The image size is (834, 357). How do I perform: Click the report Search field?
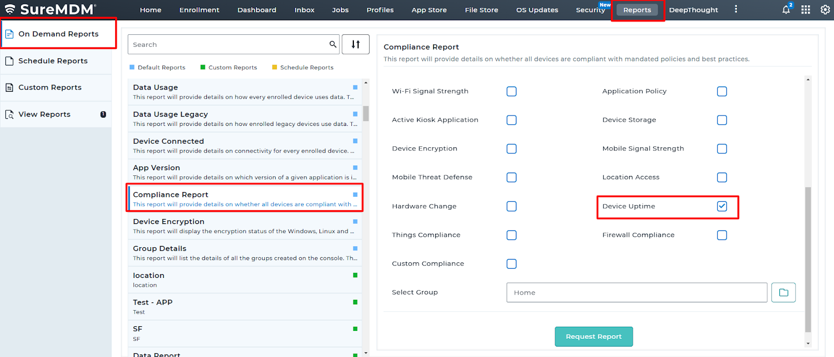click(234, 44)
